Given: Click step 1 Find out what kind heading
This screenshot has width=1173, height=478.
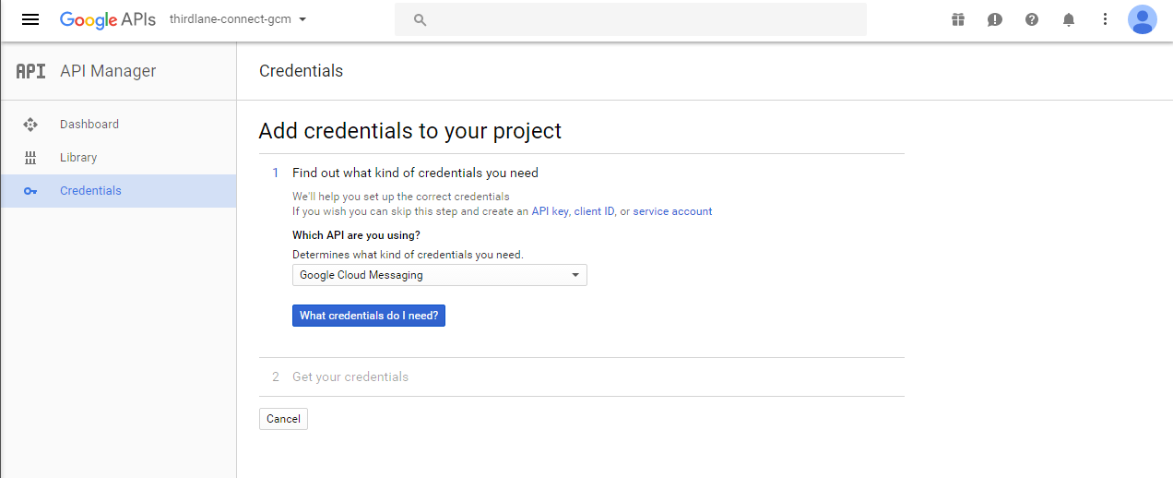Looking at the screenshot, I should coord(415,173).
